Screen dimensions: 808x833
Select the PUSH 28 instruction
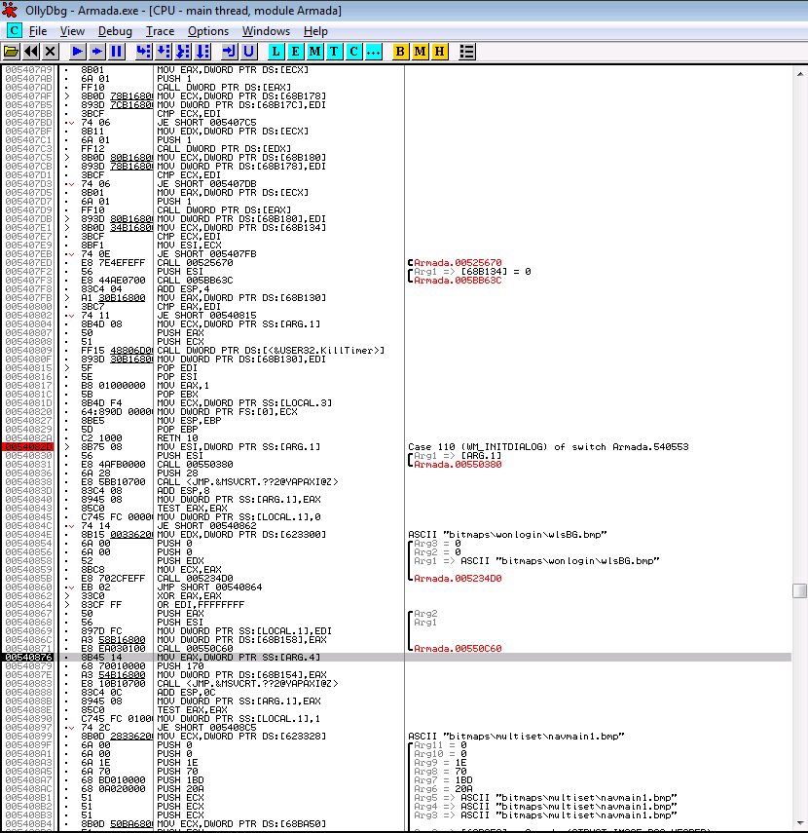click(177, 473)
